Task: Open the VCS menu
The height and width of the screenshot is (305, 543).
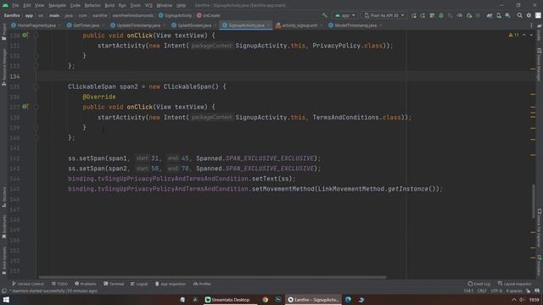Action: [x=148, y=5]
